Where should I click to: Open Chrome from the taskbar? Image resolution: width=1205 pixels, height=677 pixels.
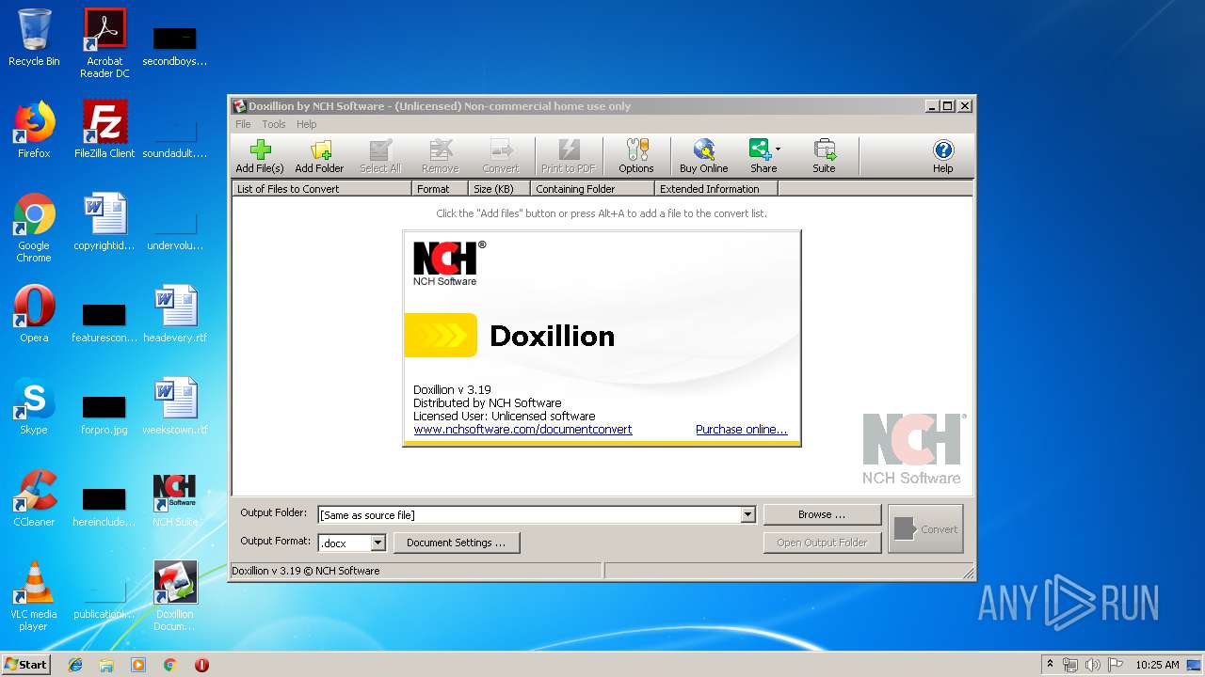(x=169, y=665)
